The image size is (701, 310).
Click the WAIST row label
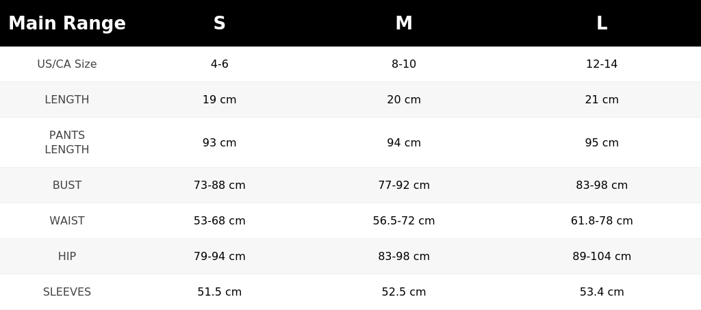point(67,220)
